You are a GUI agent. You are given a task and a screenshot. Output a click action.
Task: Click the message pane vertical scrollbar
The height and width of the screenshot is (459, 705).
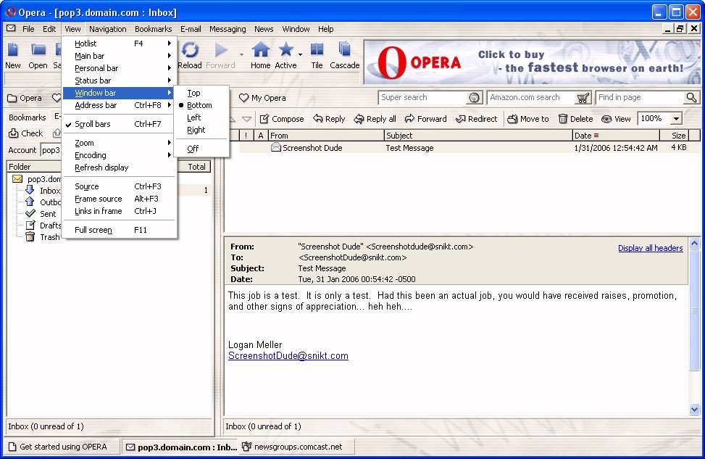[694, 326]
